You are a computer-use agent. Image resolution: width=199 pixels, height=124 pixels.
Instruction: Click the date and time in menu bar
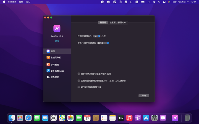pos(184,2)
